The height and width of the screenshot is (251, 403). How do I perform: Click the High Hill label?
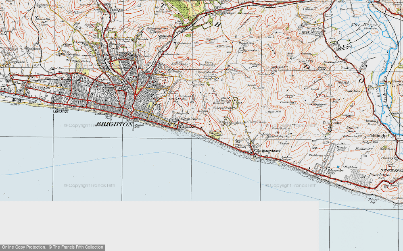pos(274,112)
